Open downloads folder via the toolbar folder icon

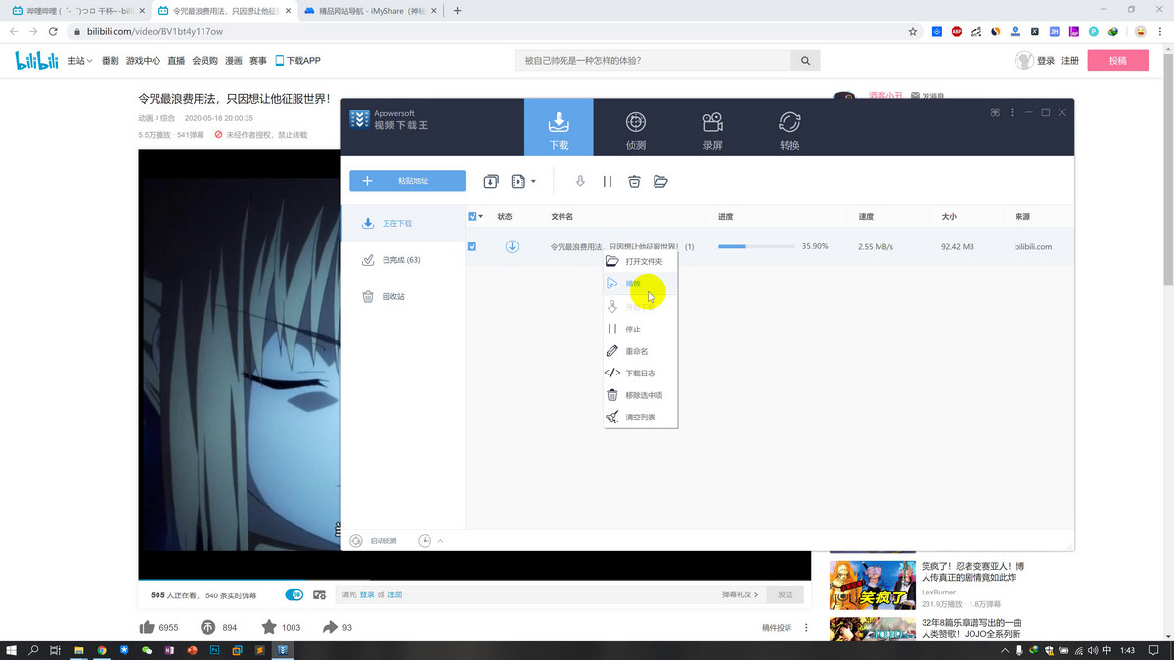(661, 181)
